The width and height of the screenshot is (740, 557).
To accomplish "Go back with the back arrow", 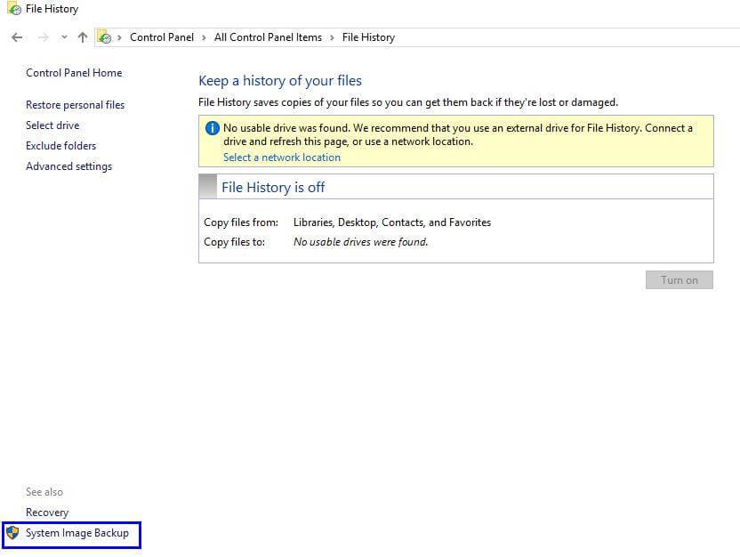I will 17,37.
